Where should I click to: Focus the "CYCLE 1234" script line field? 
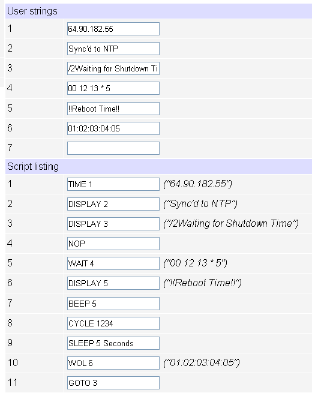pos(113,323)
